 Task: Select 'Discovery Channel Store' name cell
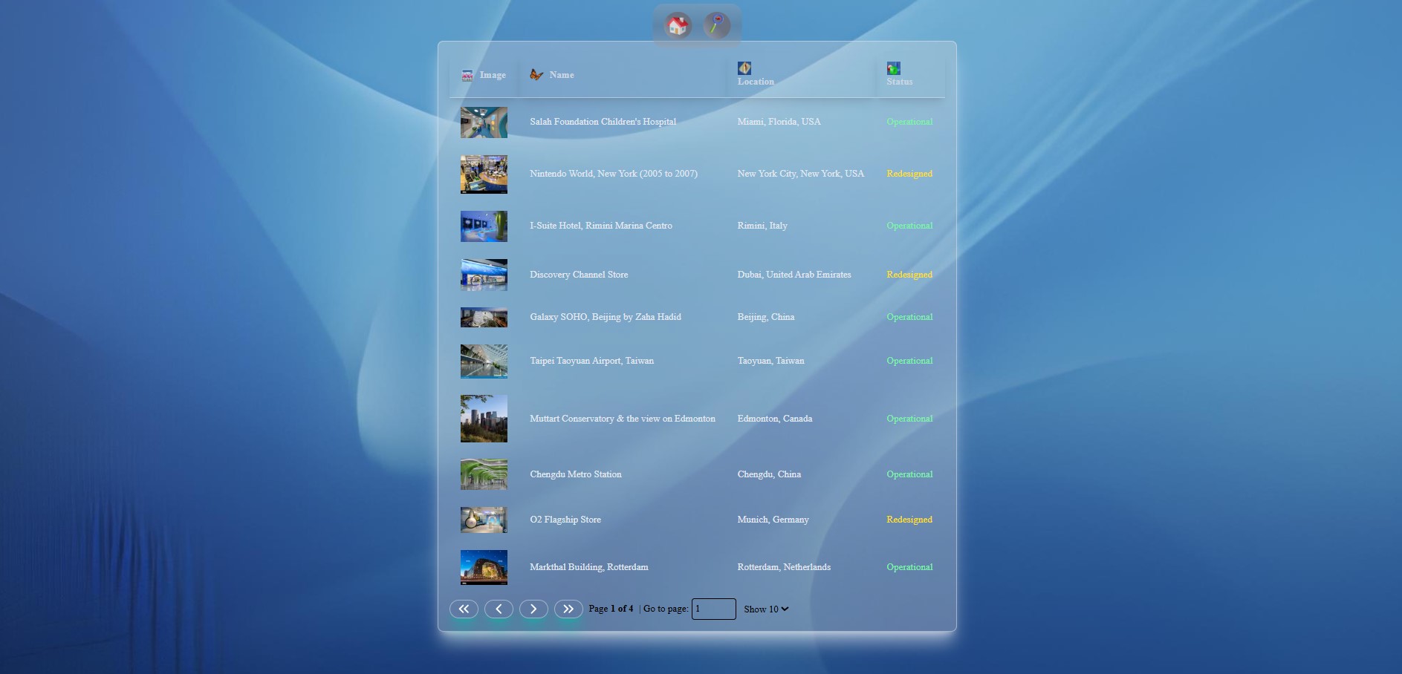(579, 275)
